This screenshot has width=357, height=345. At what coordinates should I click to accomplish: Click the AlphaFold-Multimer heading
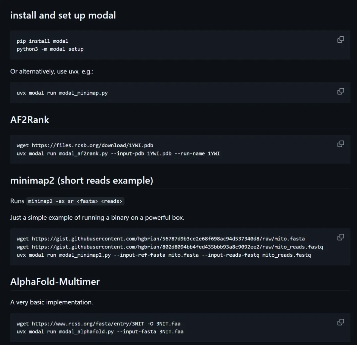(55, 282)
